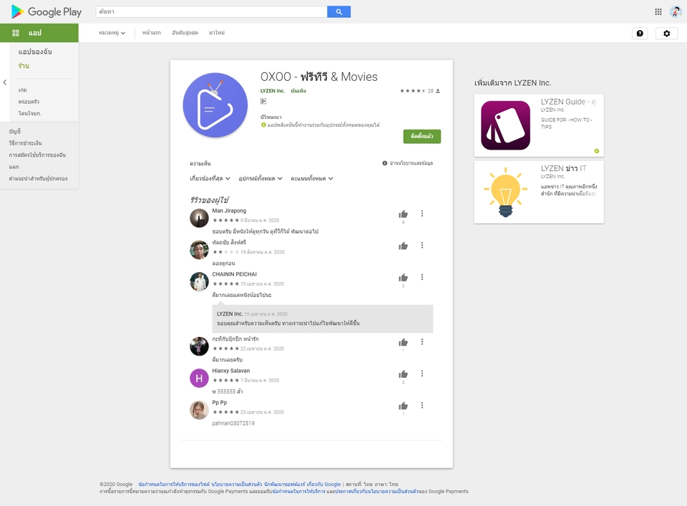687x506 pixels.
Task: Click the review policy info icon
Action: tap(385, 163)
